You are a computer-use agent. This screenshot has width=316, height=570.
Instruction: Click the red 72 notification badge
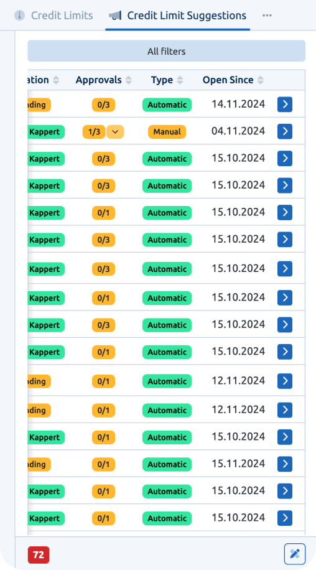coord(39,555)
